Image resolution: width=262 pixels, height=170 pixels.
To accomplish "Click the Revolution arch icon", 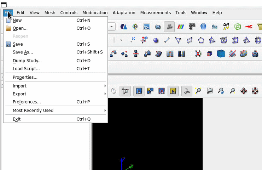I will click(x=255, y=54).
